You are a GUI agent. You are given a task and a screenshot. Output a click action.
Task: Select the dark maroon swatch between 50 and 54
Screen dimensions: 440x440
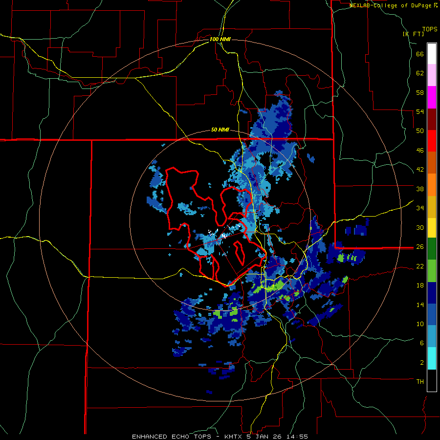pyautogui.click(x=432, y=119)
